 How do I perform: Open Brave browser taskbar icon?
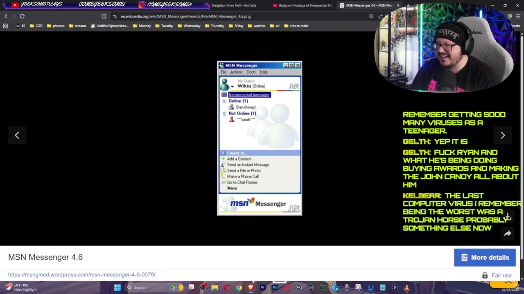coord(251,287)
